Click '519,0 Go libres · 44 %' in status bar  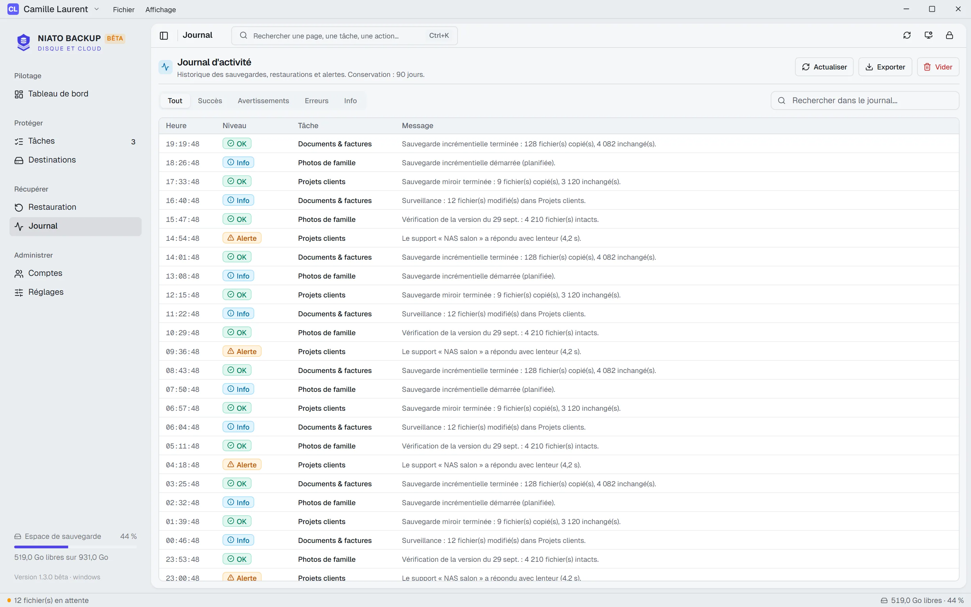click(x=927, y=601)
